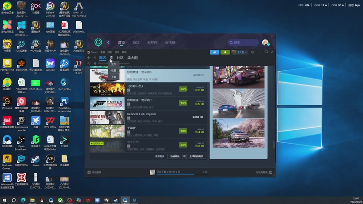Image resolution: width=363 pixels, height=204 pixels.
Task: Switch to 云电脑 tab in UU accelerator
Action: [x=170, y=43]
